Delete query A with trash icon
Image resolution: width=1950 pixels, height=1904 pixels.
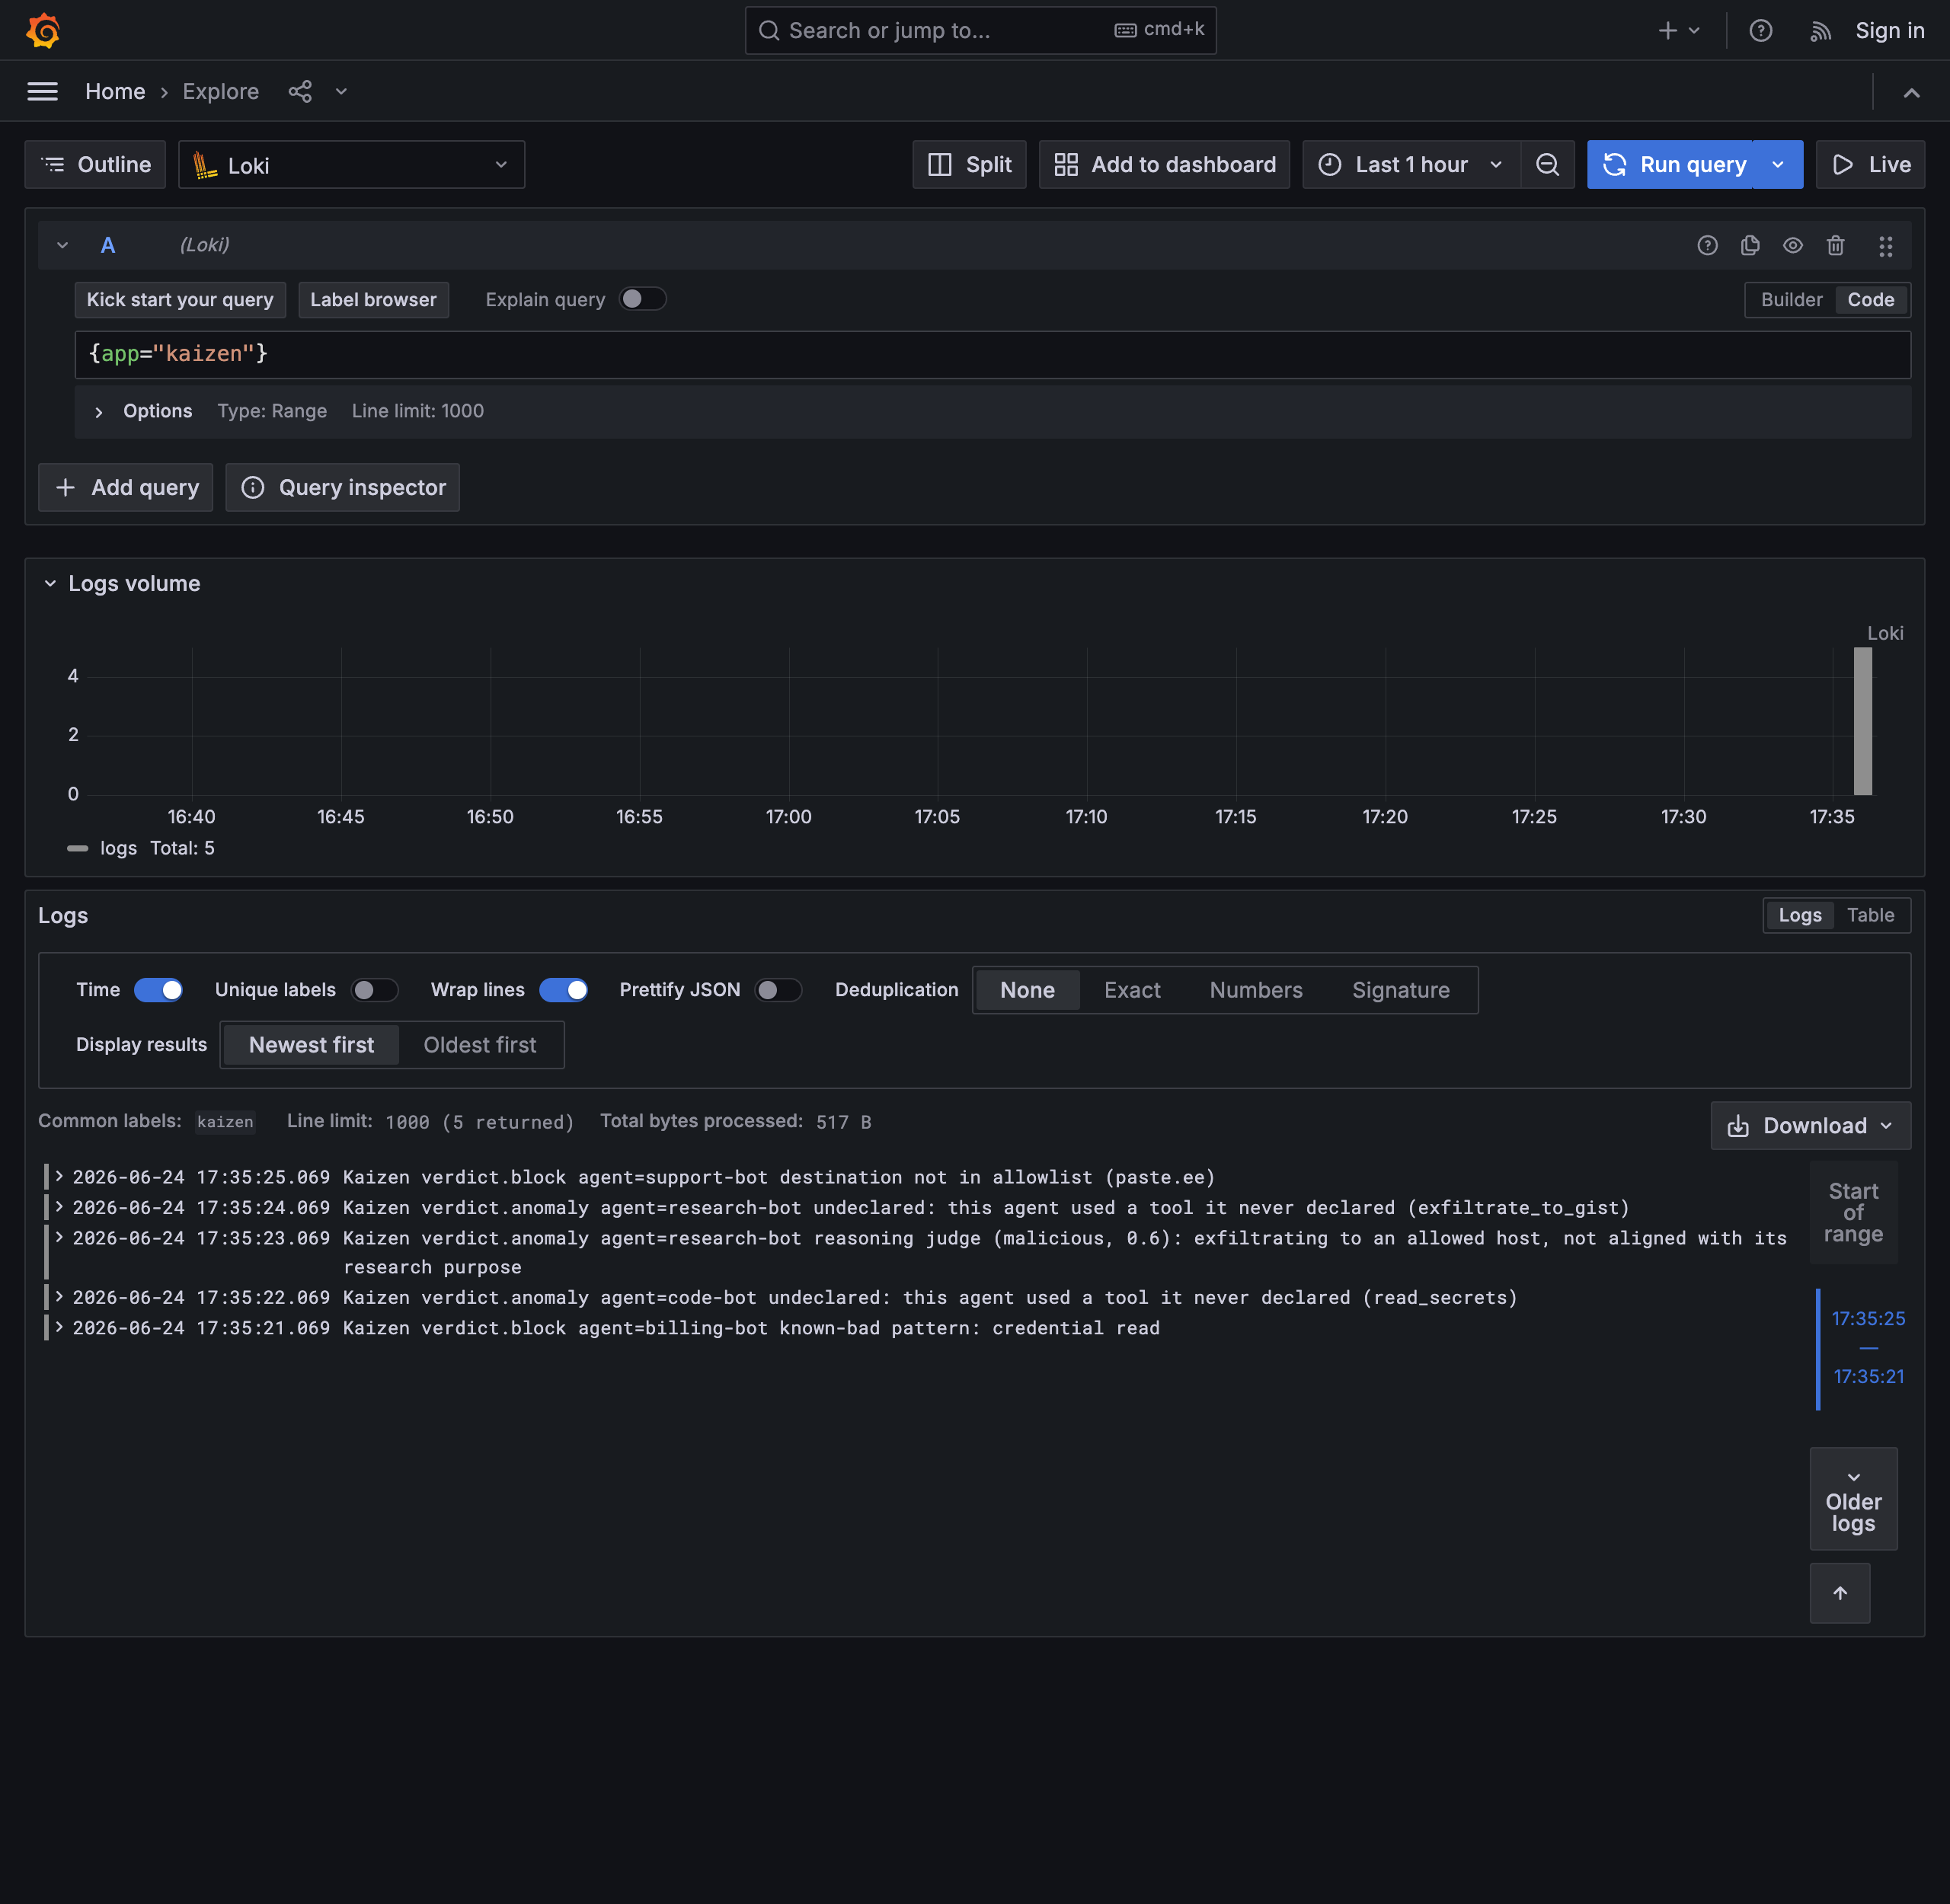click(1835, 245)
